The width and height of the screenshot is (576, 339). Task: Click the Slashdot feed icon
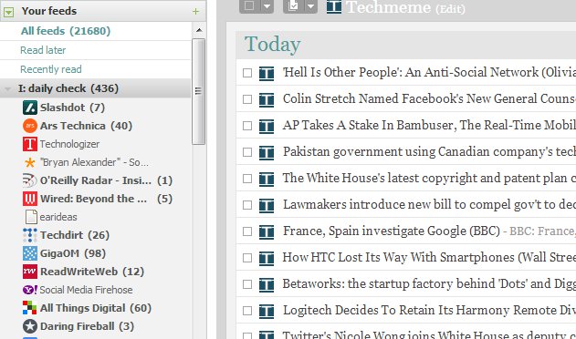pos(30,108)
